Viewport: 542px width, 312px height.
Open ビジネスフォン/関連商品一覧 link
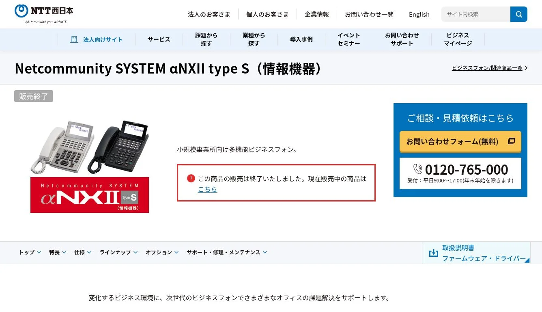point(487,68)
